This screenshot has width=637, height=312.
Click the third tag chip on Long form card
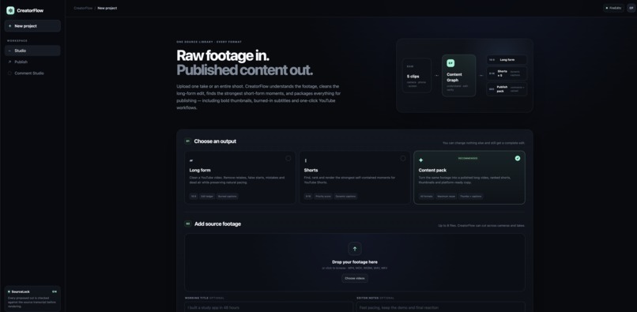tap(227, 196)
